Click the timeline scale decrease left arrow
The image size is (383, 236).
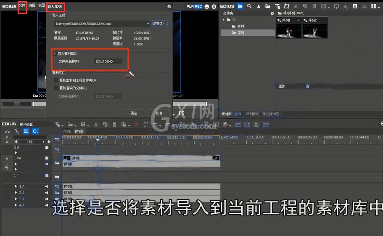pyautogui.click(x=16, y=142)
